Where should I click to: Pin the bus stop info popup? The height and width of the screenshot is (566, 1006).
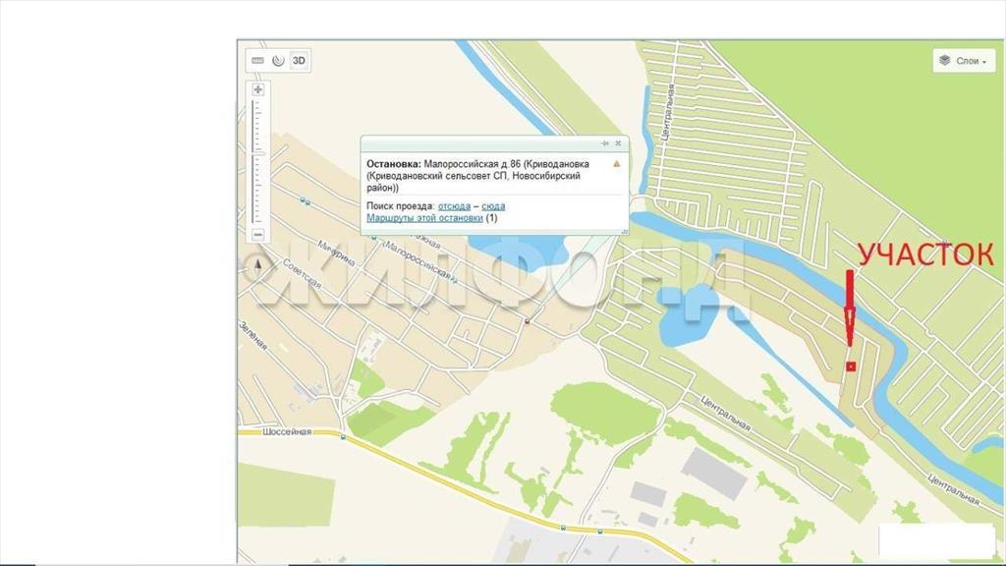604,143
